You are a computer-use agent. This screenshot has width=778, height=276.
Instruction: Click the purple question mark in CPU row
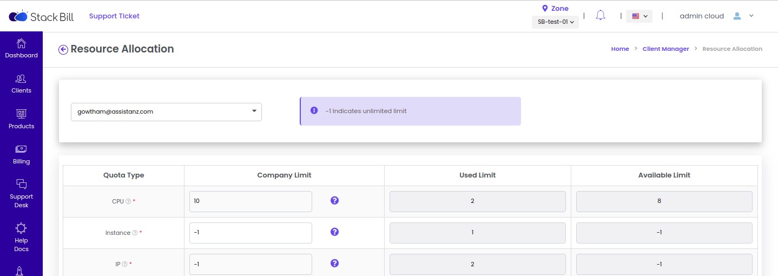(334, 200)
